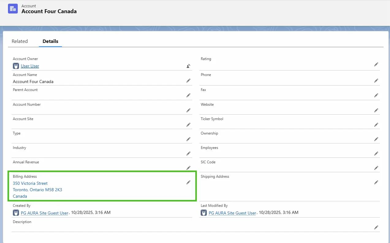Edit the Industry field
This screenshot has height=243, width=390.
click(x=188, y=154)
